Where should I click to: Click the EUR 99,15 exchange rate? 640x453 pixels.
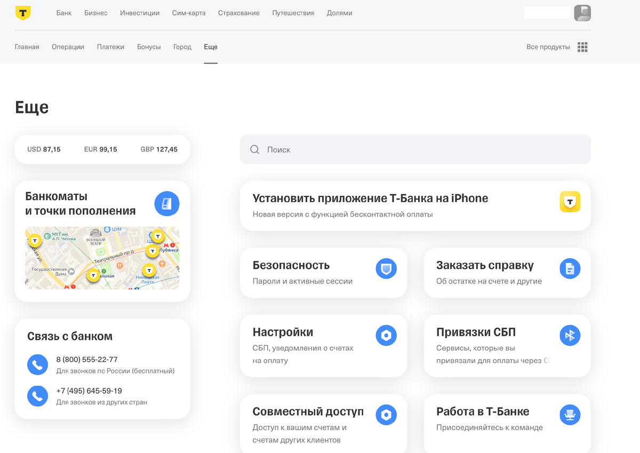pyautogui.click(x=100, y=149)
